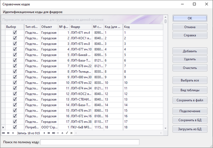213x148 pixels.
Task: Delete current record using the minus icon
Action: [x=58, y=133]
